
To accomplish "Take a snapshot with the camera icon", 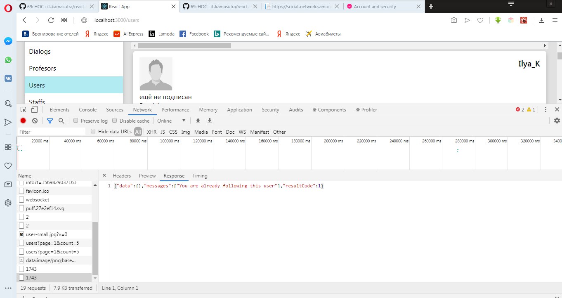I will click(x=454, y=20).
